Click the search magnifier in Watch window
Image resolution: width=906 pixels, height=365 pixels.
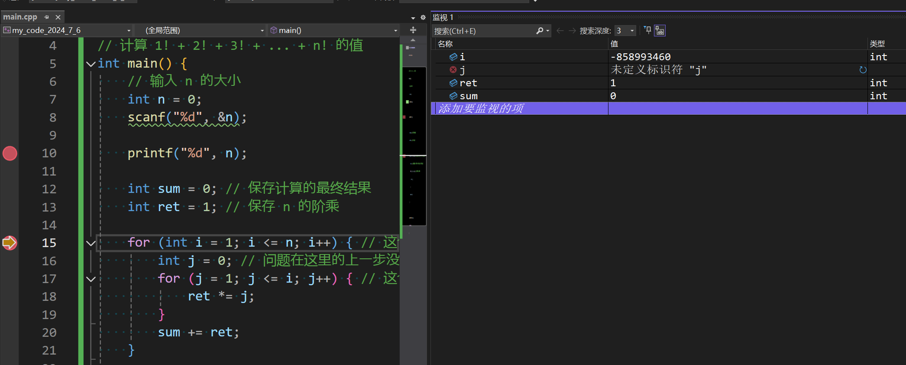[x=540, y=31]
